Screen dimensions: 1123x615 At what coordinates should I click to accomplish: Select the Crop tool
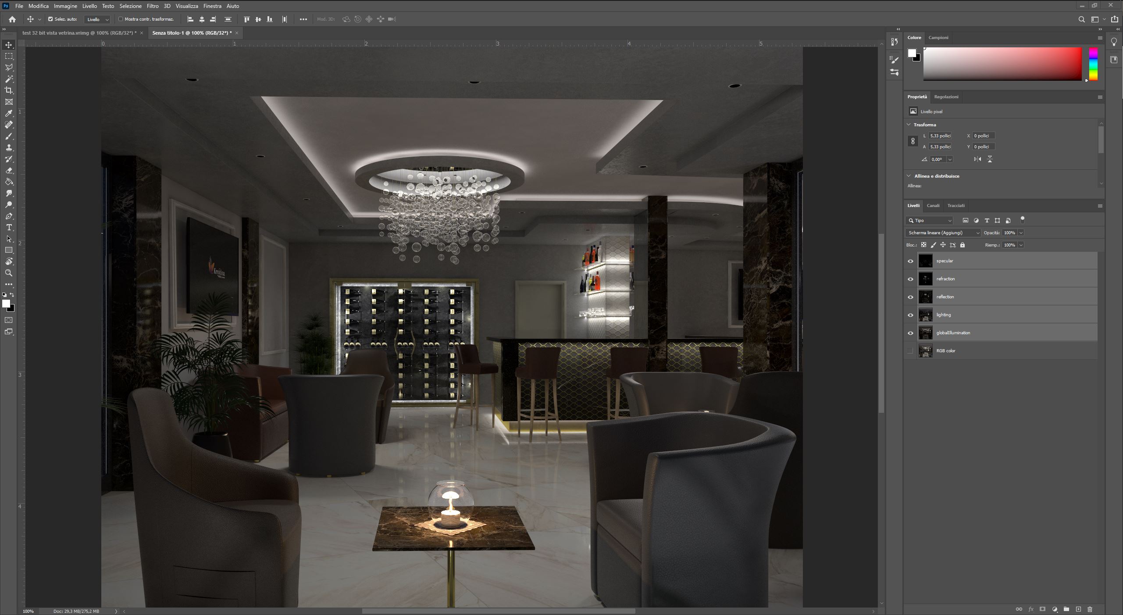9,90
